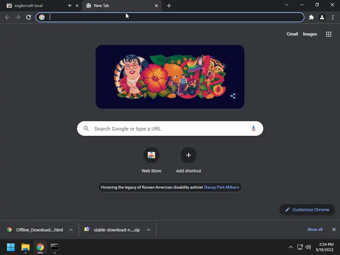Open the taskbar clock and date
Image resolution: width=340 pixels, height=255 pixels.
click(325, 247)
